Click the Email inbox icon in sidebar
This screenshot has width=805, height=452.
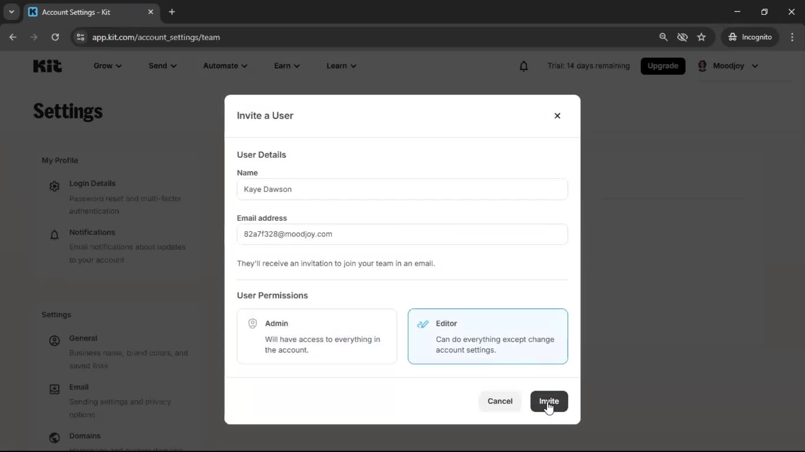tap(54, 390)
